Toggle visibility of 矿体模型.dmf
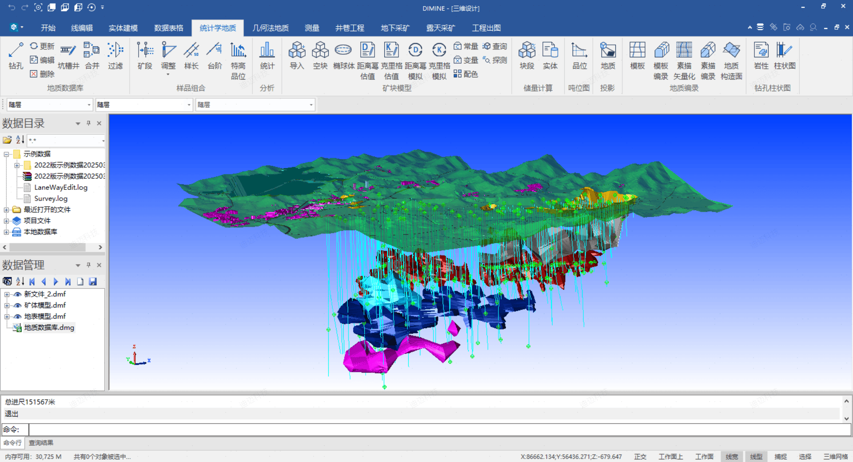This screenshot has width=853, height=462. [18, 305]
